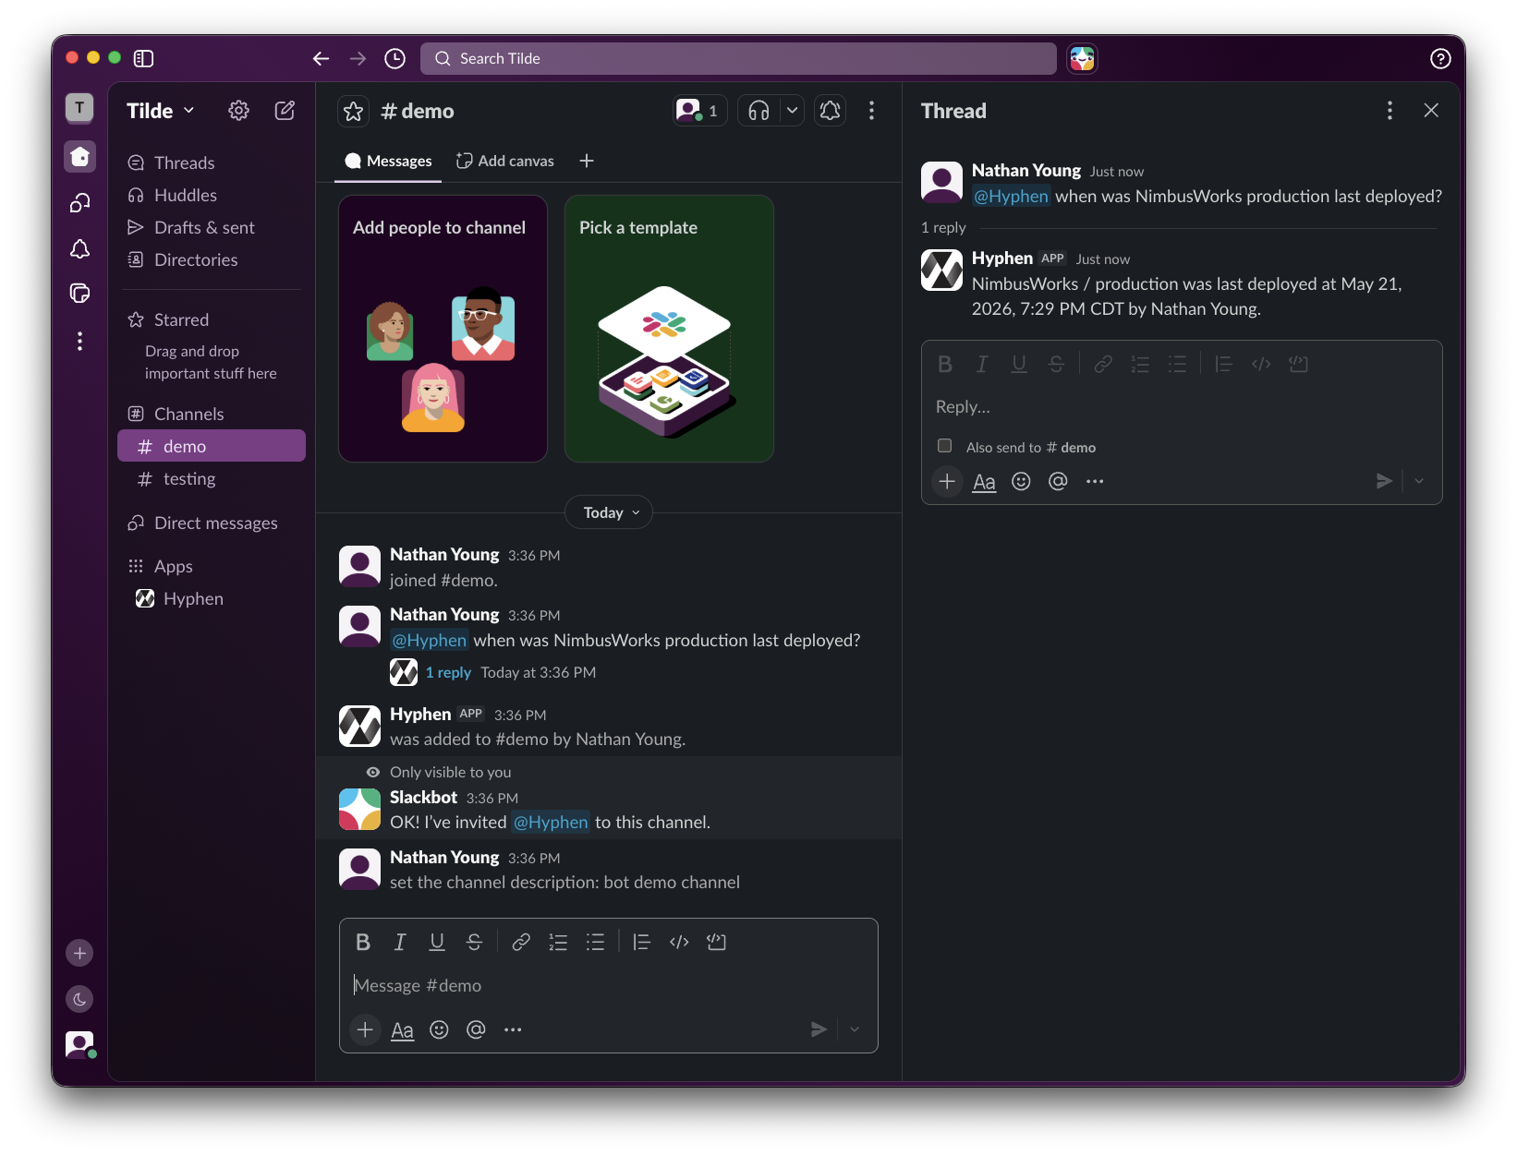Add a new tab with the plus icon
Screen dimensions: 1517x1155
click(x=587, y=161)
